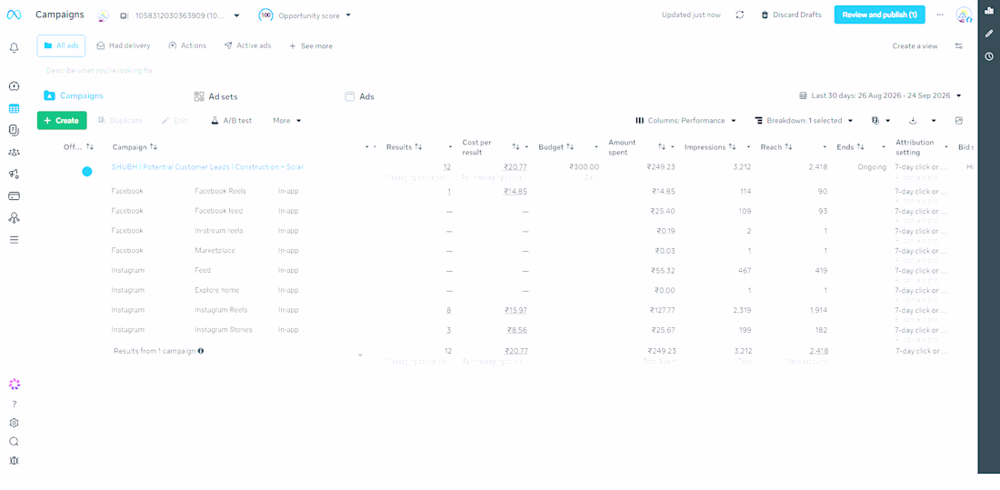The width and height of the screenshot is (1000, 490).
Task: Click the Instagram Stories placement row label
Action: point(224,330)
